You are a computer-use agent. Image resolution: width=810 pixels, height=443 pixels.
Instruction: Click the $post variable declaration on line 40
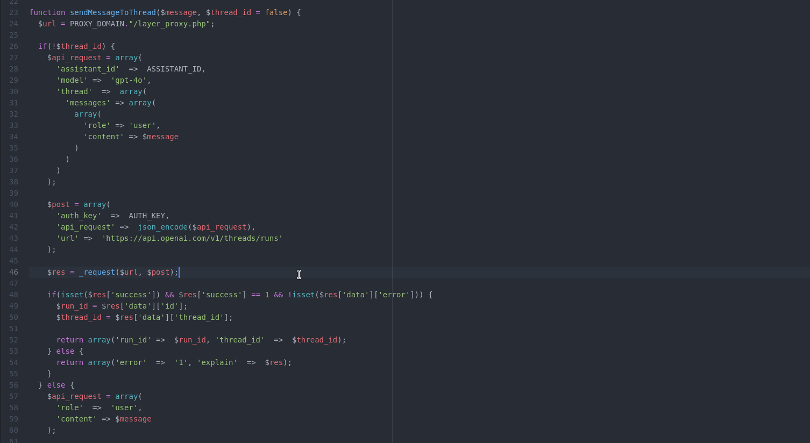(59, 204)
